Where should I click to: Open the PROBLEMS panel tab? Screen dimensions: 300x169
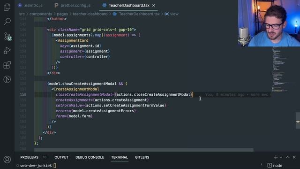pos(29,157)
